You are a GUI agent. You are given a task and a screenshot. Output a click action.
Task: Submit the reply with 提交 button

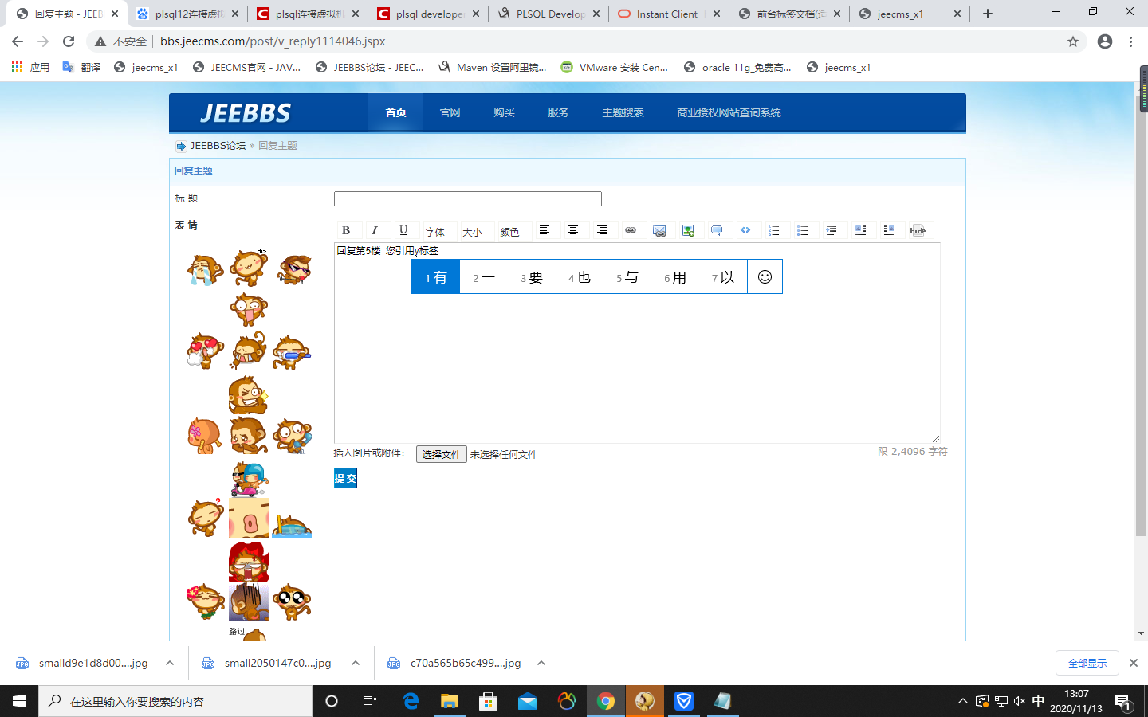click(345, 478)
